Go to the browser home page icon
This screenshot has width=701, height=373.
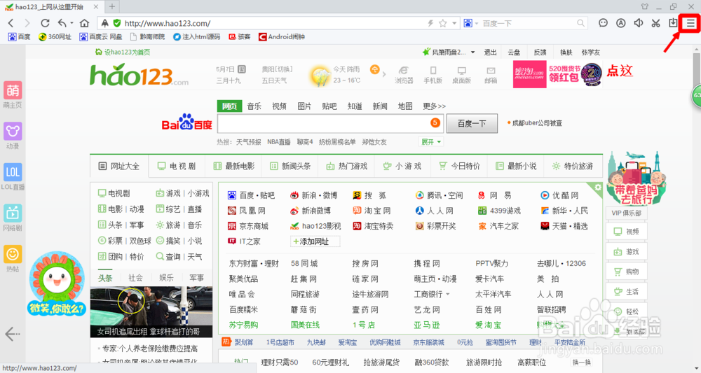click(84, 23)
